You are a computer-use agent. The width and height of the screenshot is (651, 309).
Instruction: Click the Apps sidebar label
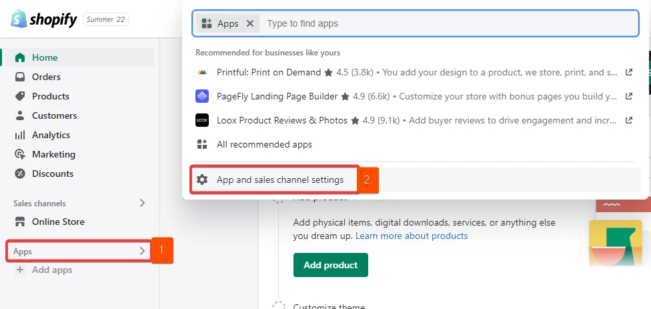pyautogui.click(x=23, y=252)
